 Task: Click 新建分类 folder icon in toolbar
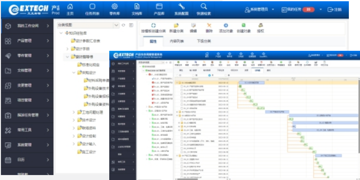click(176, 26)
